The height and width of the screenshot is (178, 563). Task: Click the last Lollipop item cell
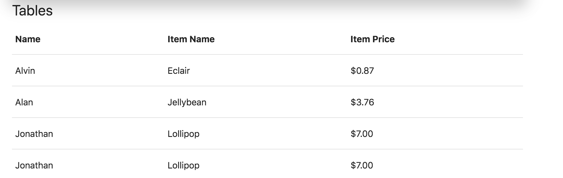coord(183,165)
